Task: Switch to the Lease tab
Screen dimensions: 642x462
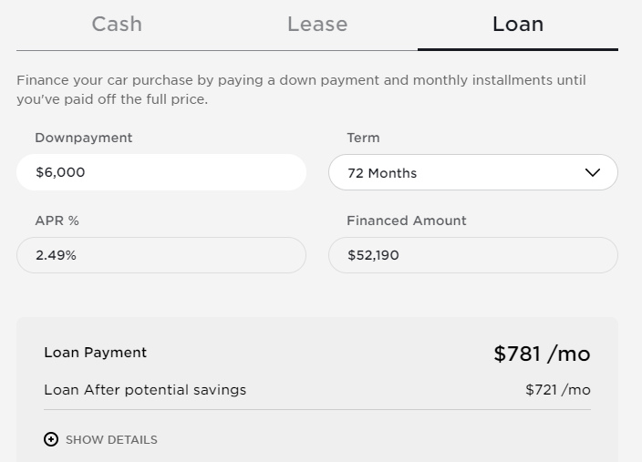Action: click(316, 25)
